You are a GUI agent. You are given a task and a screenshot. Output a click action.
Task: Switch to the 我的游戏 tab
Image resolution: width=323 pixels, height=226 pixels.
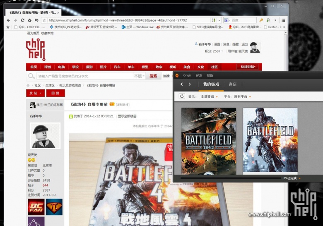point(211,84)
